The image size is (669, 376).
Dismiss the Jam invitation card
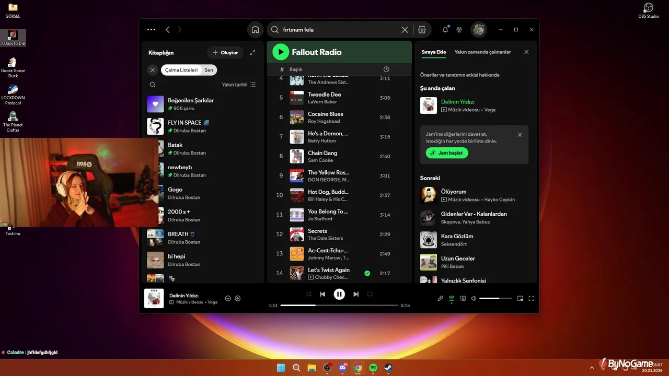pos(520,135)
